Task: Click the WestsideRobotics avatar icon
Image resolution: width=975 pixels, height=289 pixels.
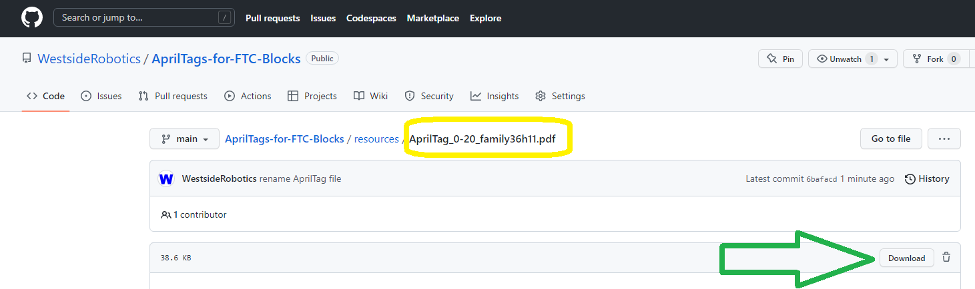Action: tap(166, 179)
